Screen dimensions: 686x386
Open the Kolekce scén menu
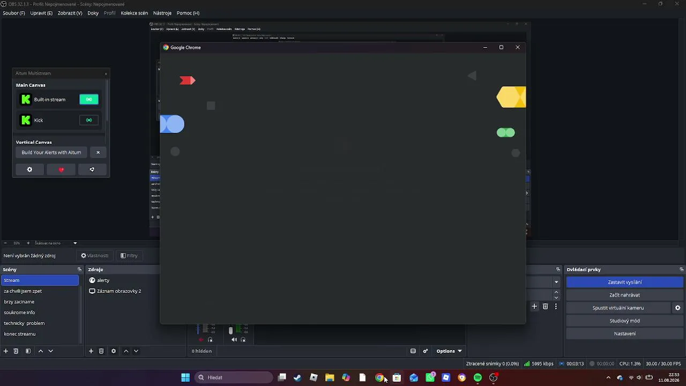[x=135, y=13]
